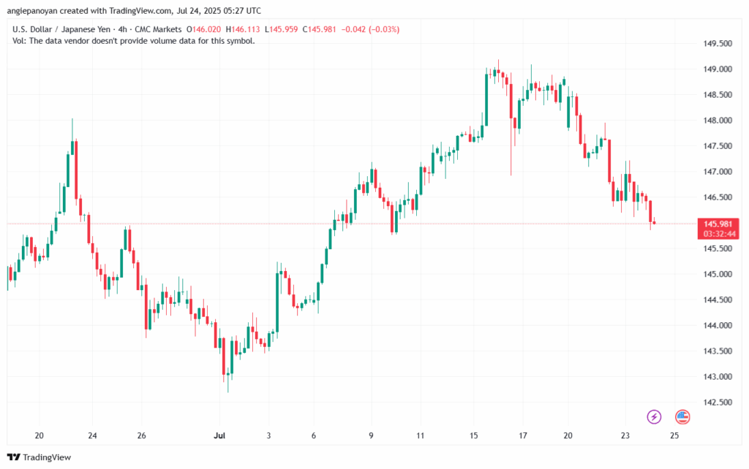Screen dimensions: 749x469
Task: Click the current price label 145.981
Action: coord(718,224)
